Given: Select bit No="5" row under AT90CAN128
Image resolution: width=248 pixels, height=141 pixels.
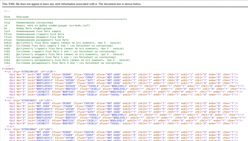Looking at the screenshot, I should point(123,80).
